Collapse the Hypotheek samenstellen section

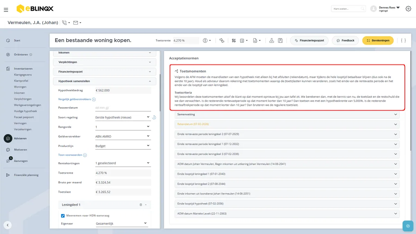[105, 81]
